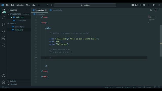The width and height of the screenshot is (162, 91).
Task: Switch to the index.php editor tab
Action: pos(39,10)
